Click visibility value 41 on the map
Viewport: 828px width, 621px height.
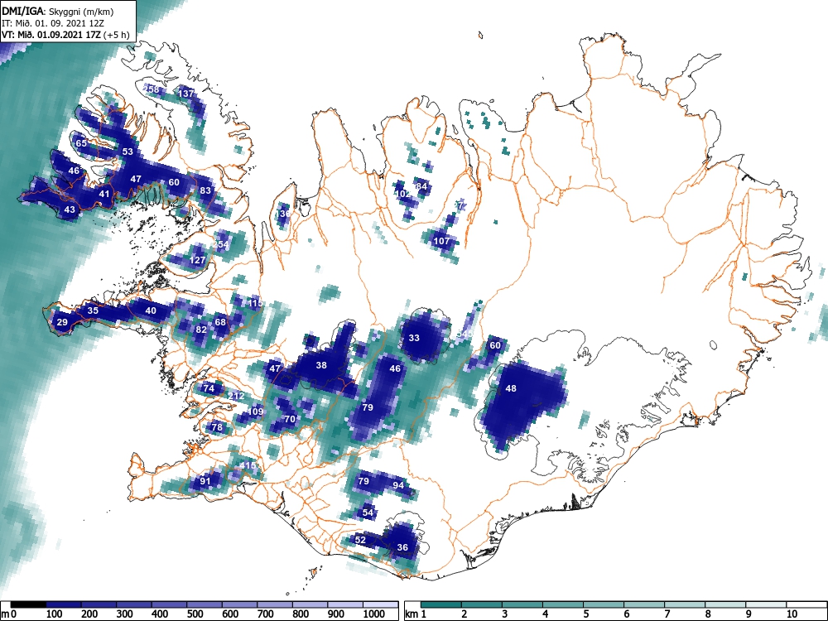point(104,194)
